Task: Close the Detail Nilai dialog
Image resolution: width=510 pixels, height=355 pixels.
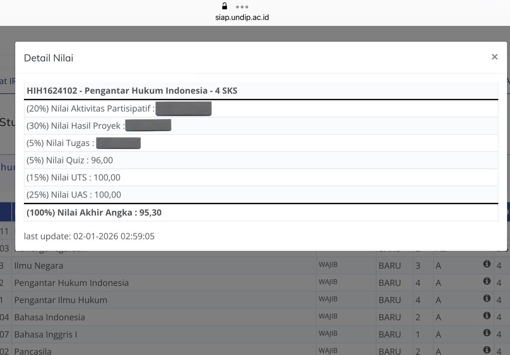Action: click(494, 57)
